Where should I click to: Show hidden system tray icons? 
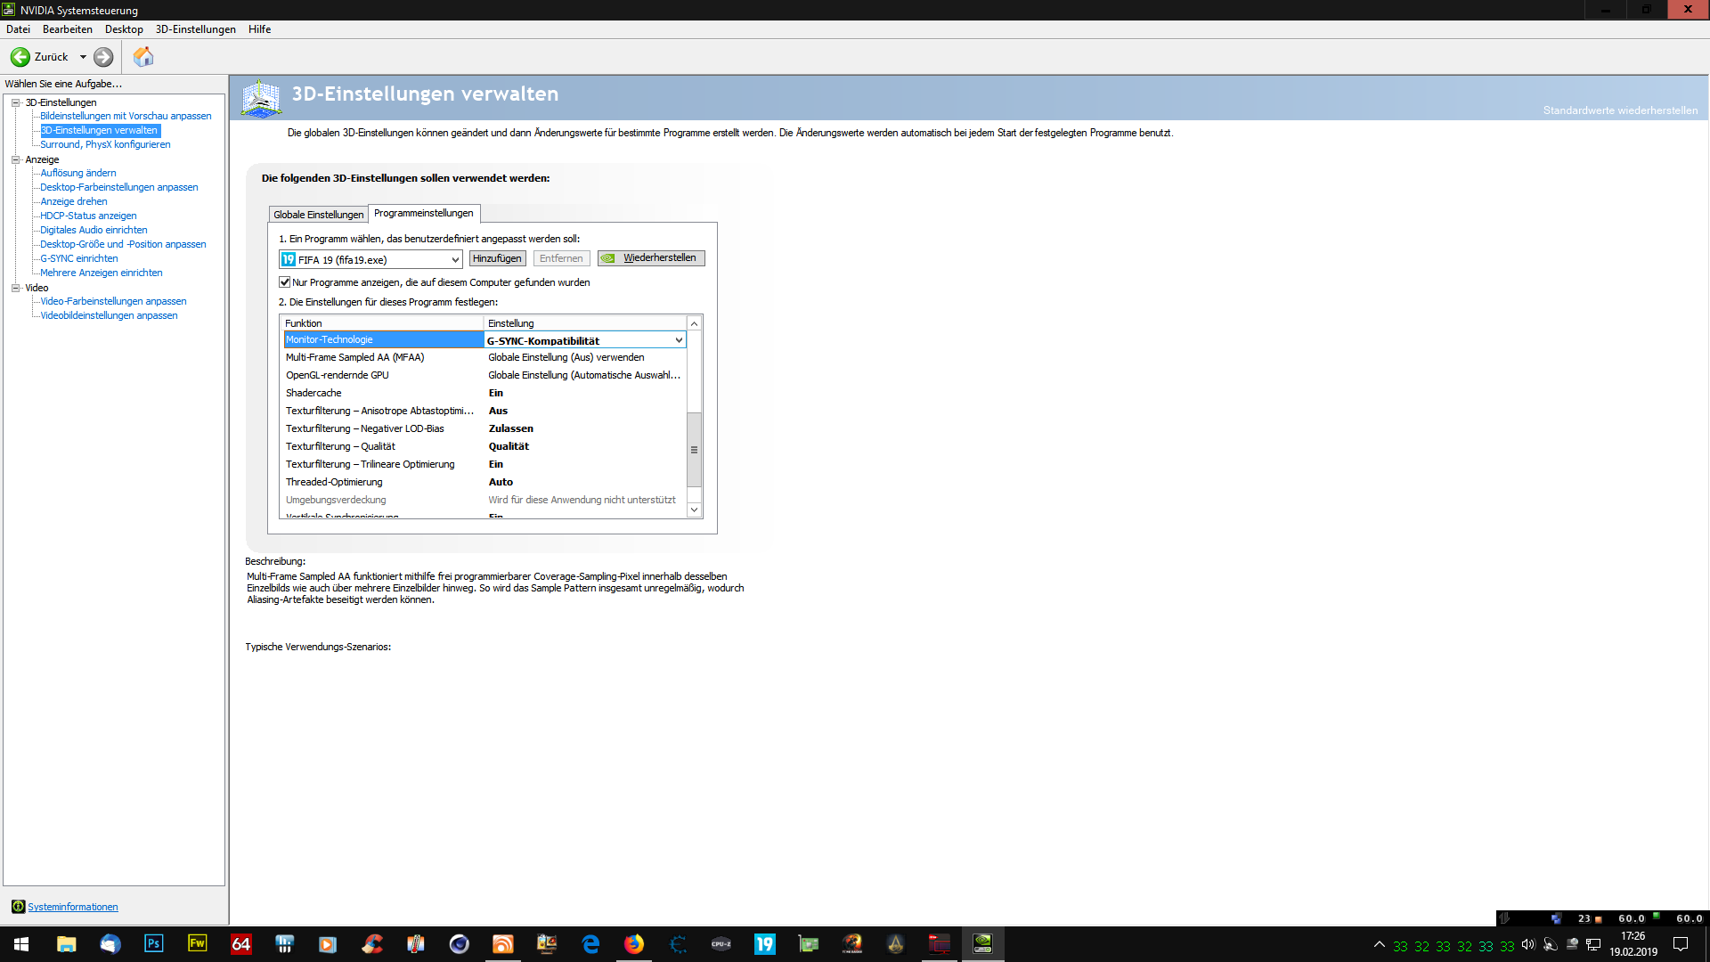(1380, 944)
